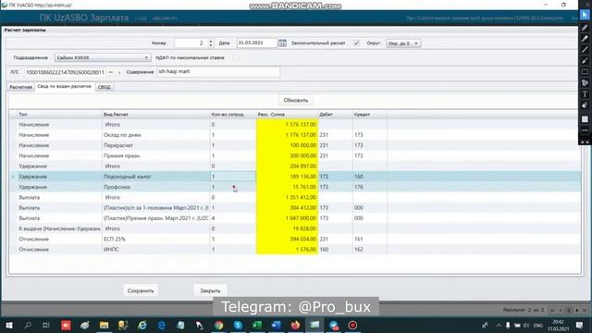Viewport: 592px width, 333px height.
Task: Open Skype from taskbar
Action: coord(238,325)
